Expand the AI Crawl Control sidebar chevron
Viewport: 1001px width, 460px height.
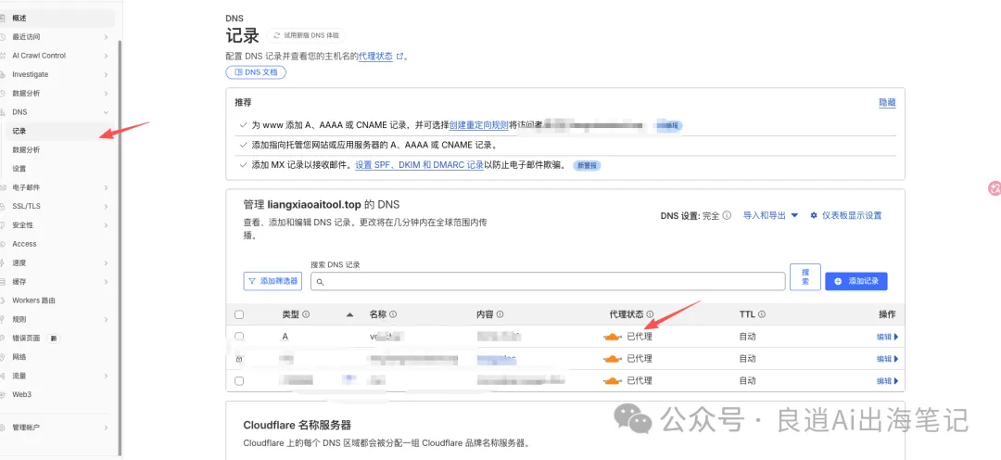[x=106, y=56]
